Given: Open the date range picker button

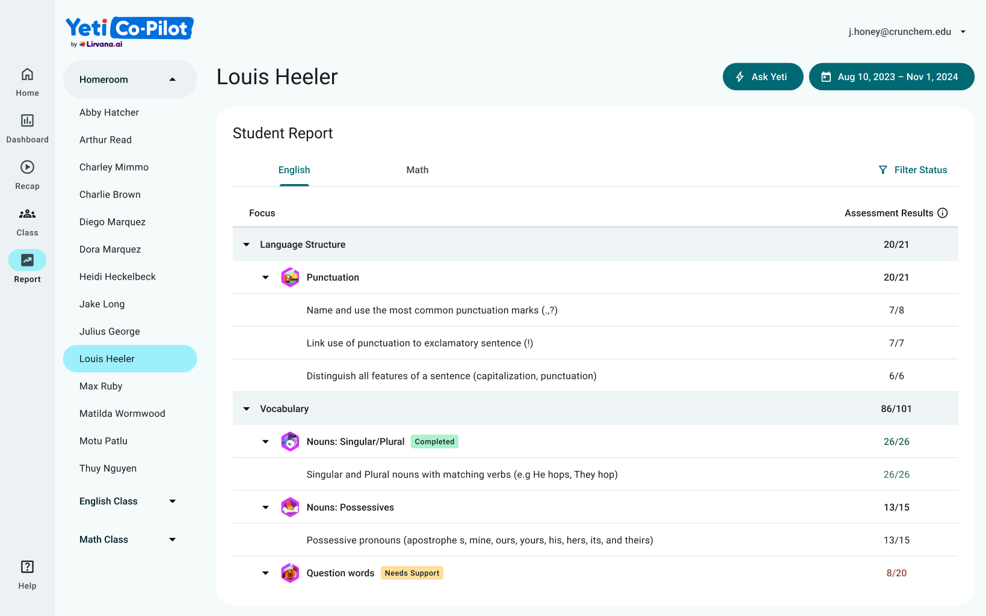Looking at the screenshot, I should pyautogui.click(x=891, y=77).
